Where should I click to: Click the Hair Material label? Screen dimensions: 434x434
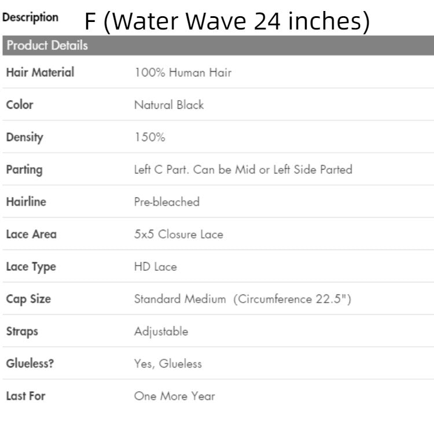coord(40,73)
